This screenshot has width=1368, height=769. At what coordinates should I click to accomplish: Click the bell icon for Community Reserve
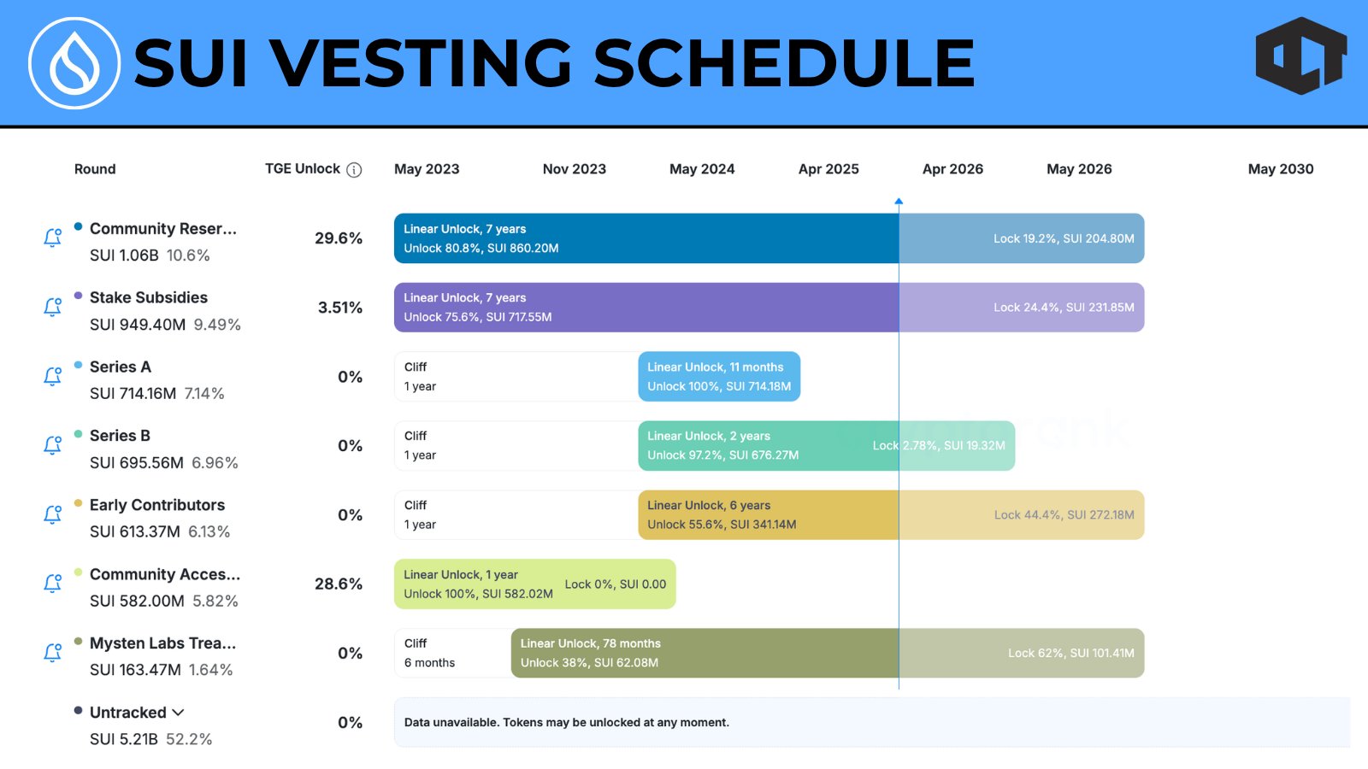pos(52,238)
